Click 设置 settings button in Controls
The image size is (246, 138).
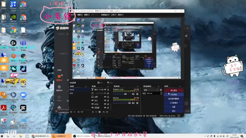[x=174, y=107]
